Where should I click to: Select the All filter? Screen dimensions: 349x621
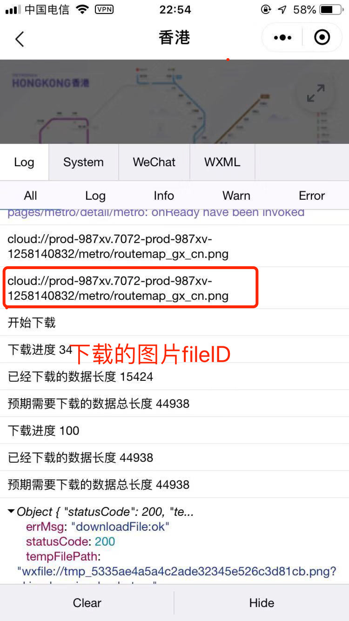click(x=31, y=196)
